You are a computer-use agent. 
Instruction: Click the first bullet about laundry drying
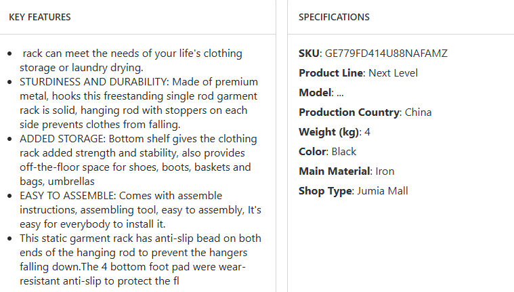point(132,60)
